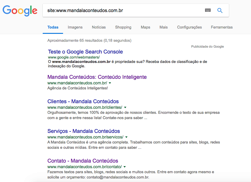This screenshot has width=251, height=182.
Task: Open Mandala Conteúdos: Conteúdo Inteligente result
Action: tap(97, 77)
